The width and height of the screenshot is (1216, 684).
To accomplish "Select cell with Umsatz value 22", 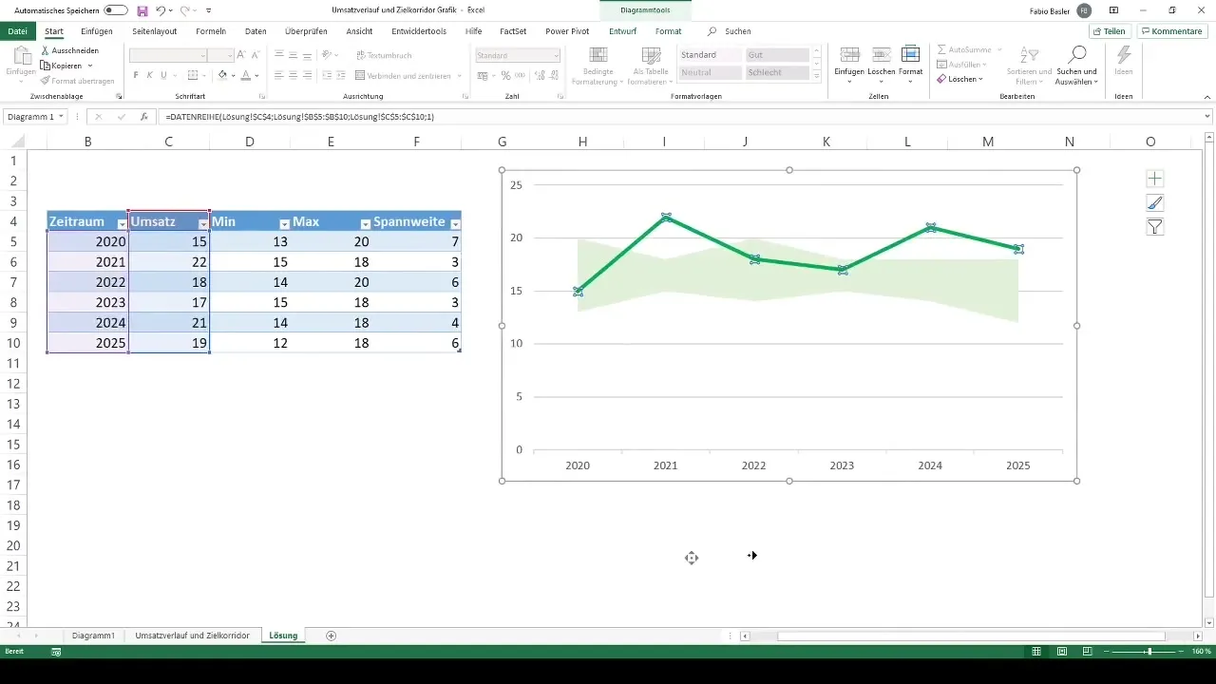I will [168, 262].
